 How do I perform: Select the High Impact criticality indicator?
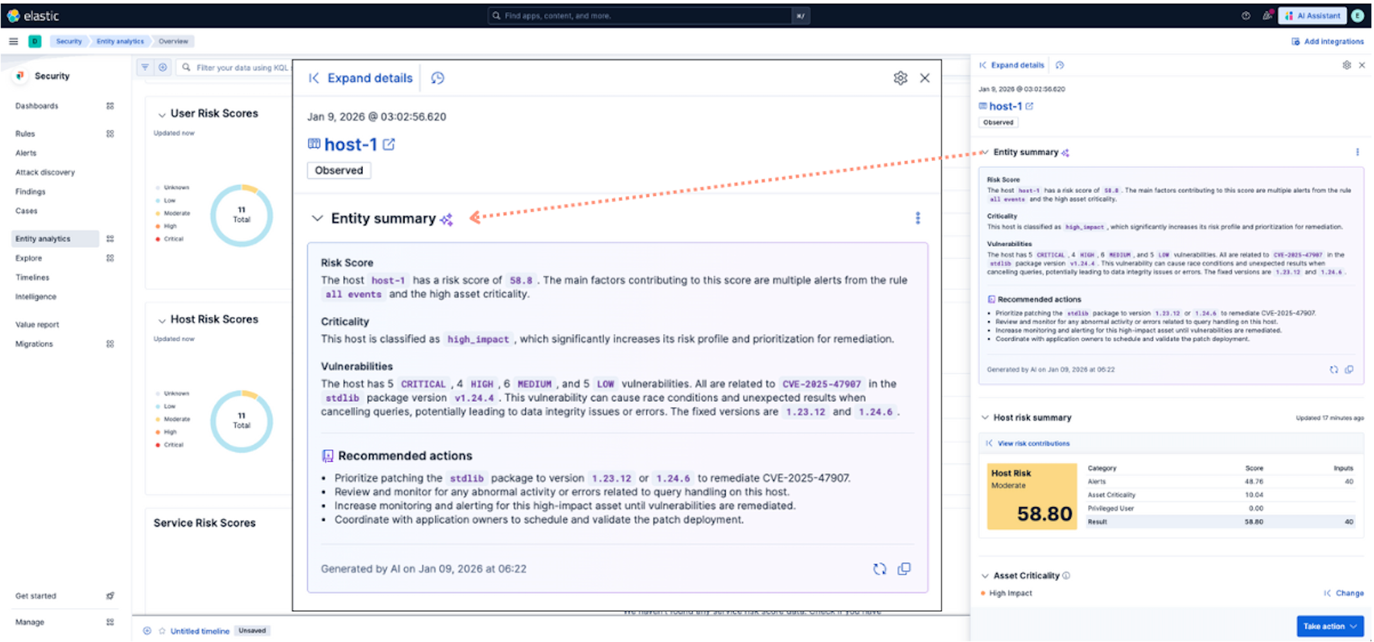click(x=1010, y=593)
